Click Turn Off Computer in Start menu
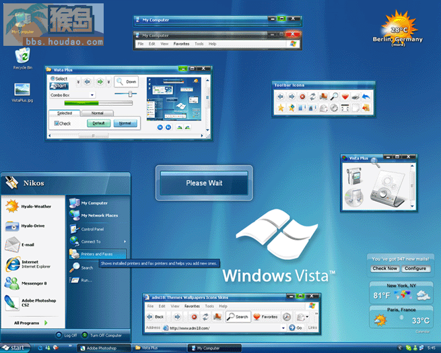441x353 pixels. click(102, 335)
